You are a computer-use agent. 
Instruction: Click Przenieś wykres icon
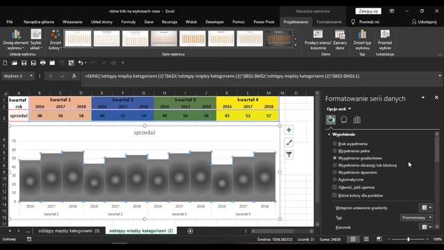coord(385,35)
